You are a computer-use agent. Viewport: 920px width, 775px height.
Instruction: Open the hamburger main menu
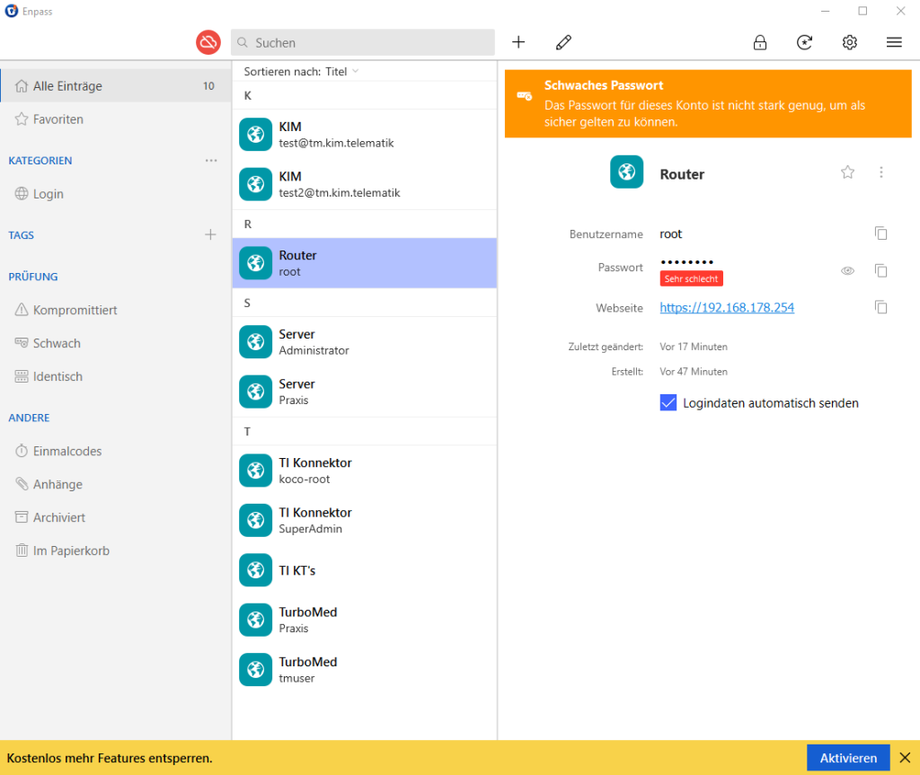[x=894, y=42]
